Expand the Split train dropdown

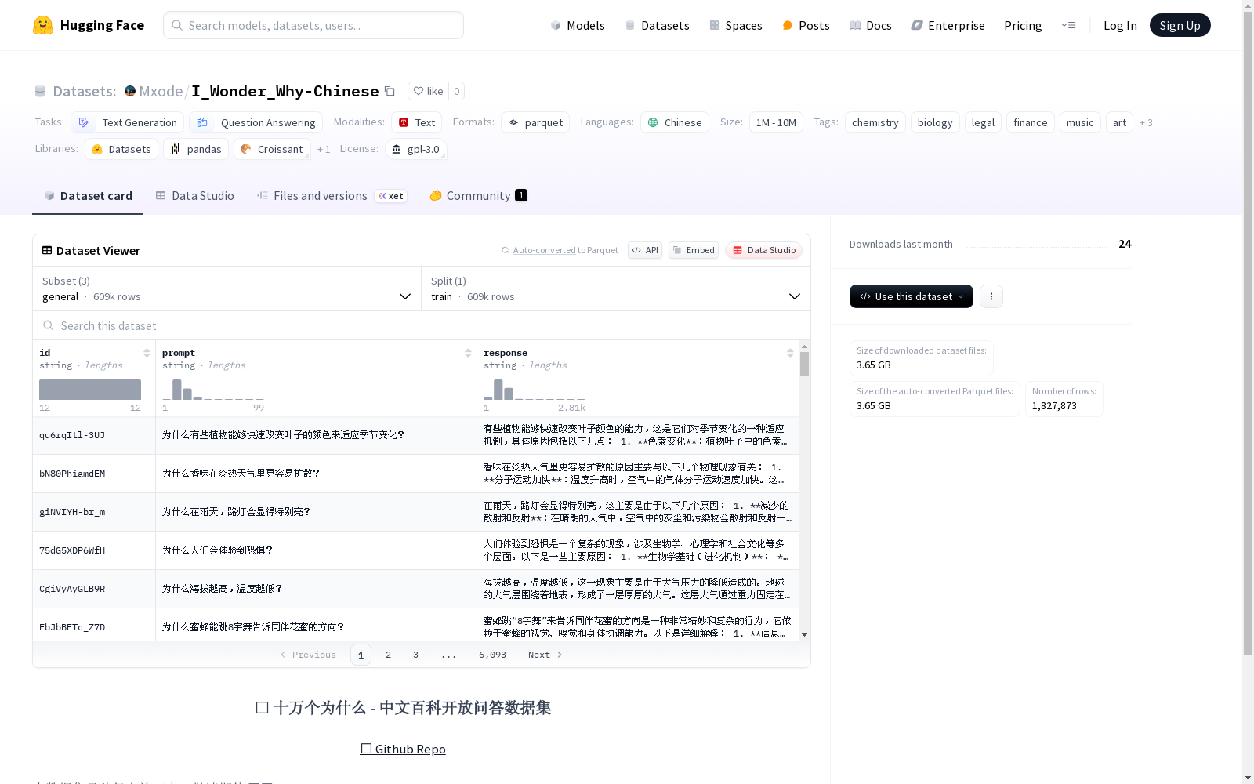[x=616, y=289]
